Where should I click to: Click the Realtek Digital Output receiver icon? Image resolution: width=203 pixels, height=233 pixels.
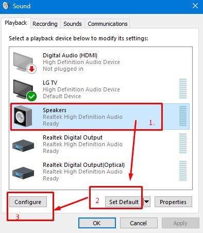[23, 145]
